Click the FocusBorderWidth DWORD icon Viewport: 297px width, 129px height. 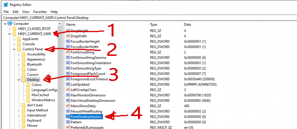68,47
